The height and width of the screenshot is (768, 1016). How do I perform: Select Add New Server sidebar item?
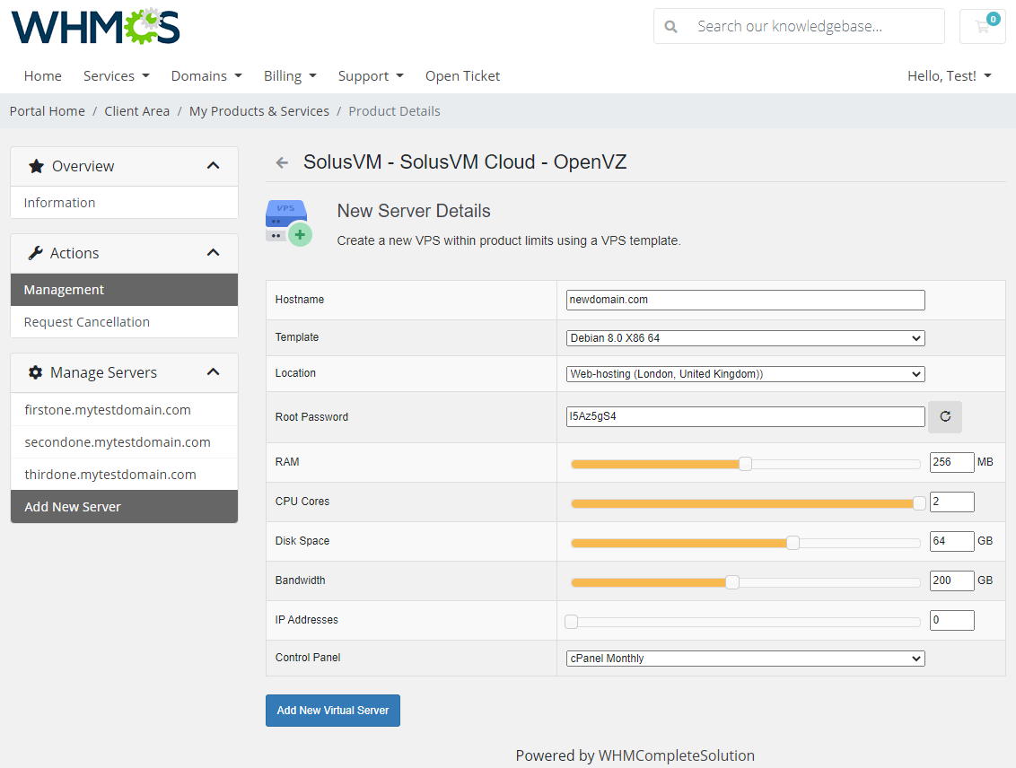(125, 506)
